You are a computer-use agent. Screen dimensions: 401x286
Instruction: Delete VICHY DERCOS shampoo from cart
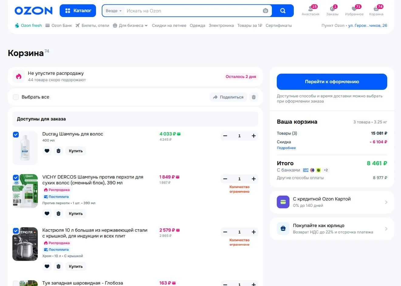[x=59, y=214]
